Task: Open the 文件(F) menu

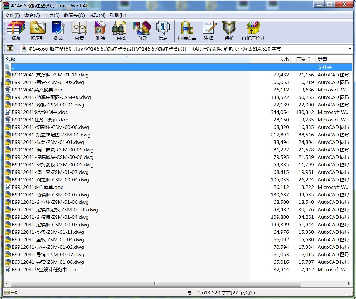Action: (12, 15)
